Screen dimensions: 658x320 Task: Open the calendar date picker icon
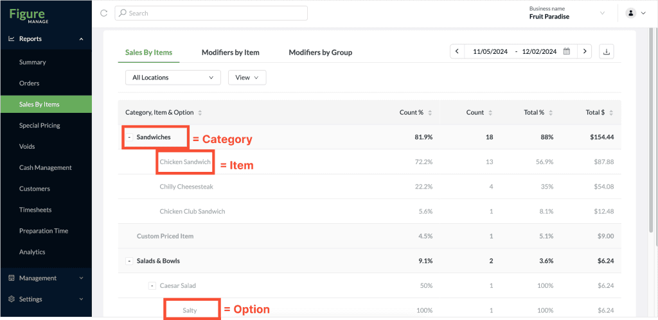tap(567, 51)
